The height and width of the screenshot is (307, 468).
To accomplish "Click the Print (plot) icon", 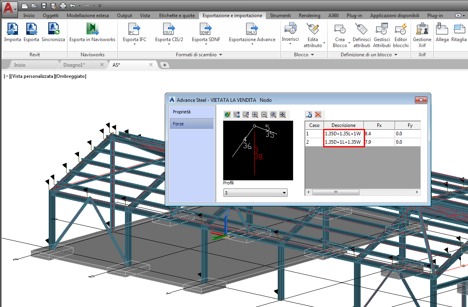I will (x=63, y=6).
